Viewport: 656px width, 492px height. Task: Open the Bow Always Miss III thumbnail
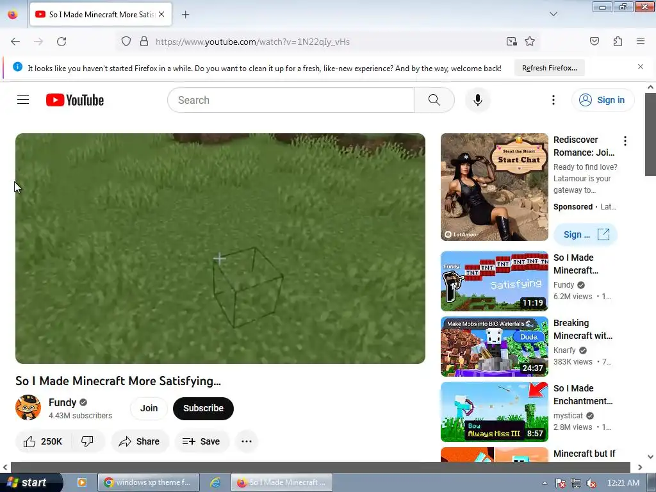pos(494,412)
